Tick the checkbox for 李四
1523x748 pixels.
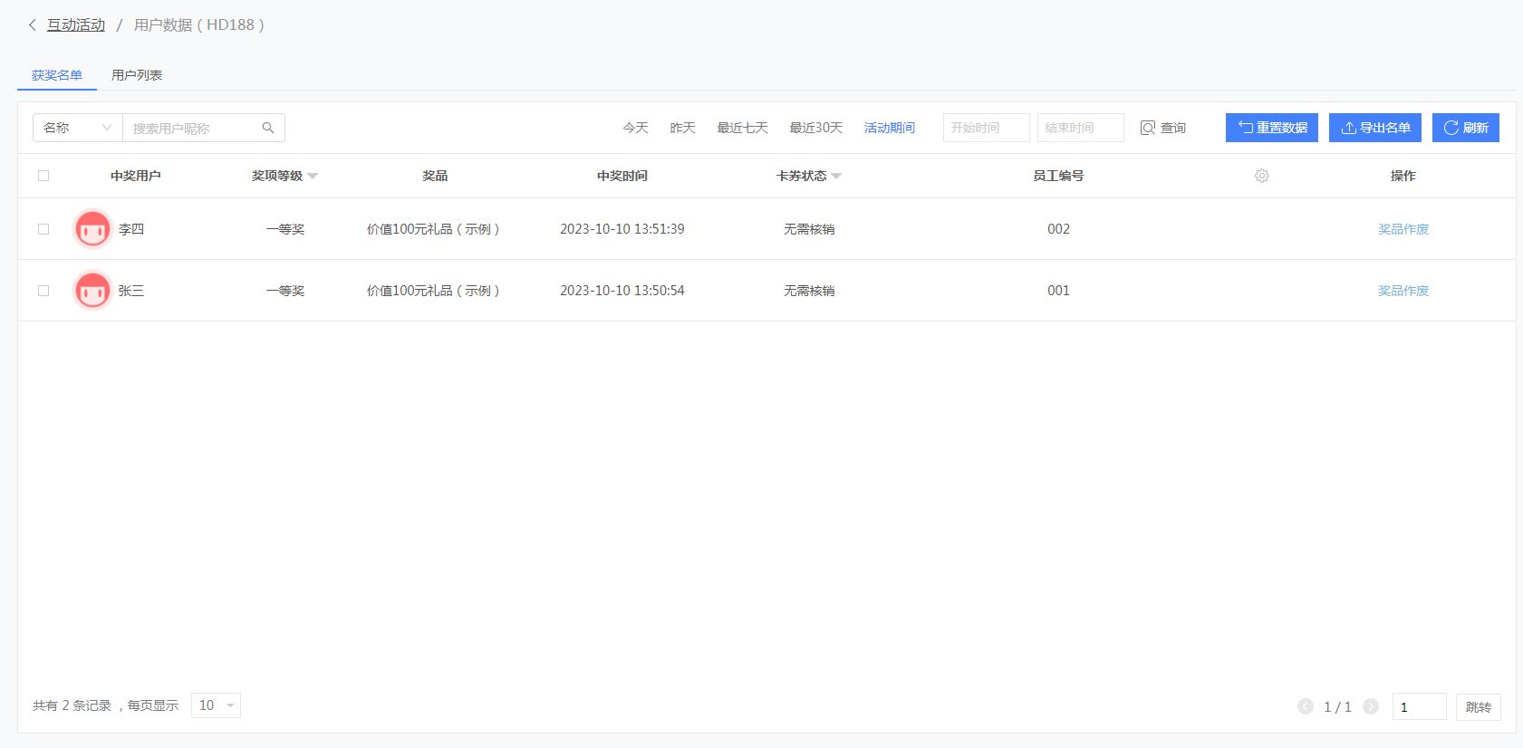(x=43, y=229)
